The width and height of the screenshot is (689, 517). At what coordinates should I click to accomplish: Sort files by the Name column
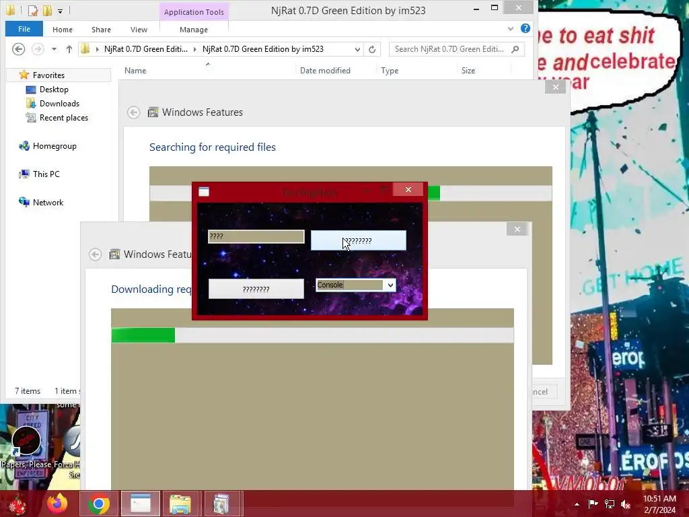click(x=135, y=70)
